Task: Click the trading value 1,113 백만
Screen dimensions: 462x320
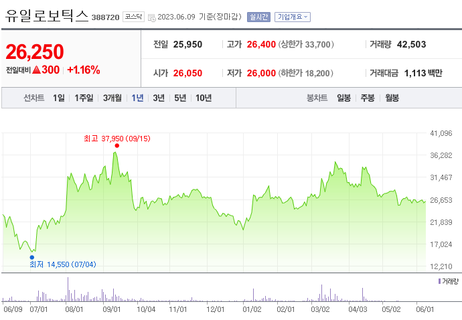Action: coord(423,73)
